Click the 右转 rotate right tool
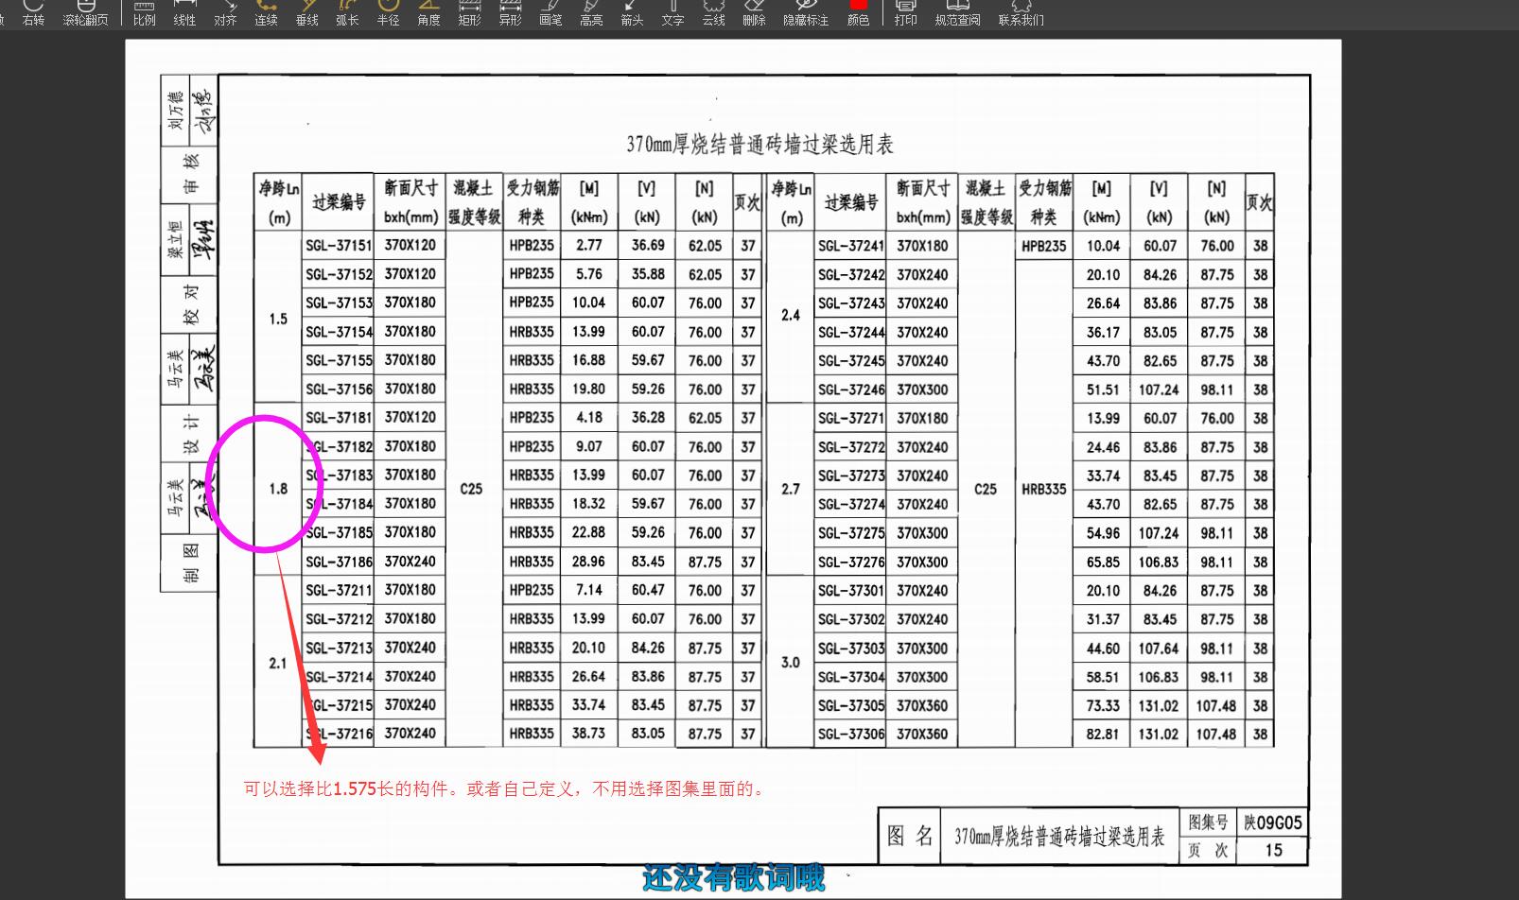The width and height of the screenshot is (1519, 900). [33, 13]
